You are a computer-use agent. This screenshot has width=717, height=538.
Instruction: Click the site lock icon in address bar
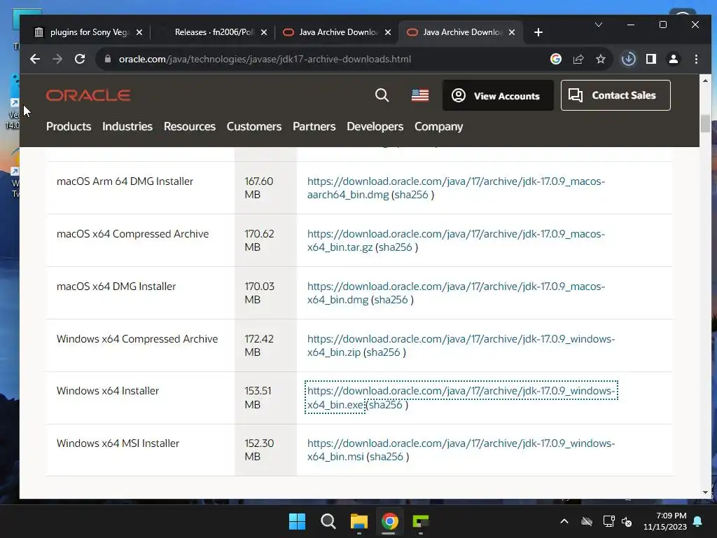(107, 59)
